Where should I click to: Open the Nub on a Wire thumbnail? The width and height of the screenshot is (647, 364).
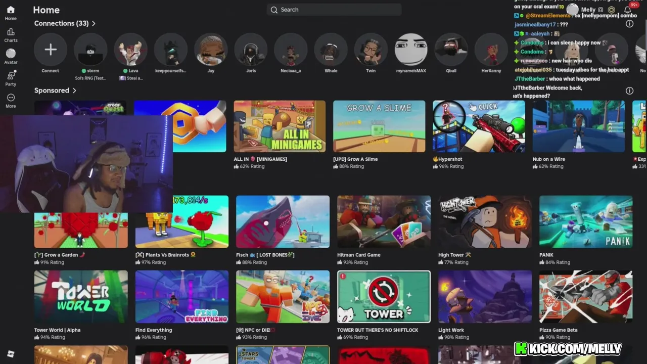(x=578, y=126)
